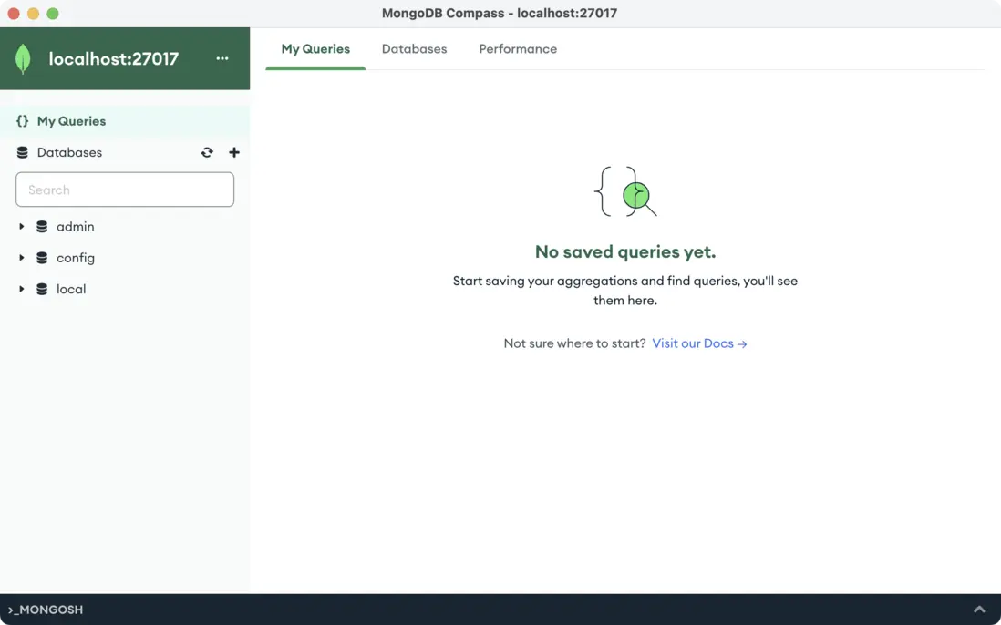Image resolution: width=1001 pixels, height=625 pixels.
Task: Focus the database Search field
Action: pos(125,190)
